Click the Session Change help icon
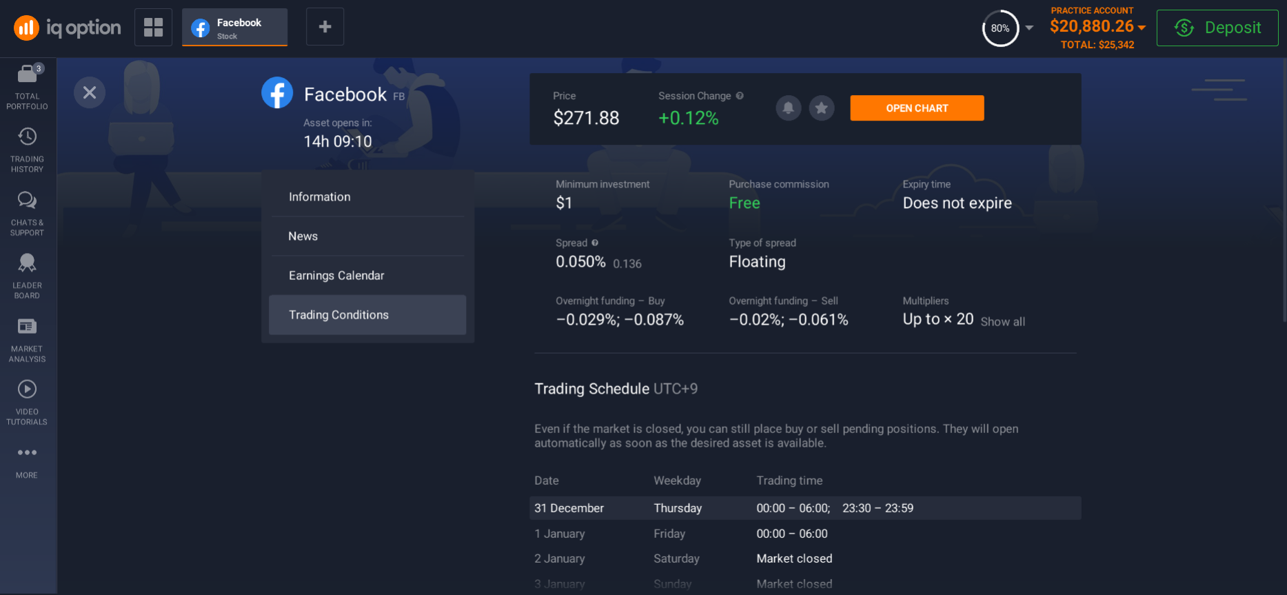Image resolution: width=1287 pixels, height=595 pixels. (740, 96)
